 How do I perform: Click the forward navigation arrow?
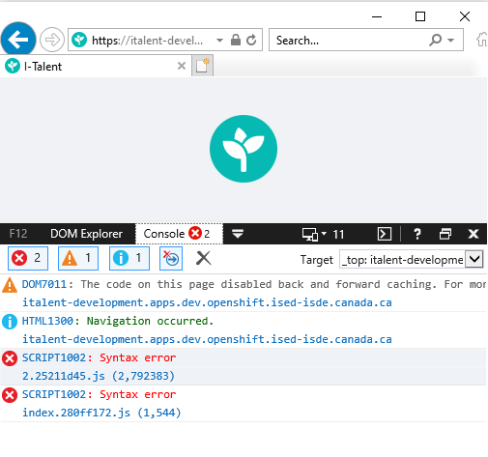click(x=52, y=40)
